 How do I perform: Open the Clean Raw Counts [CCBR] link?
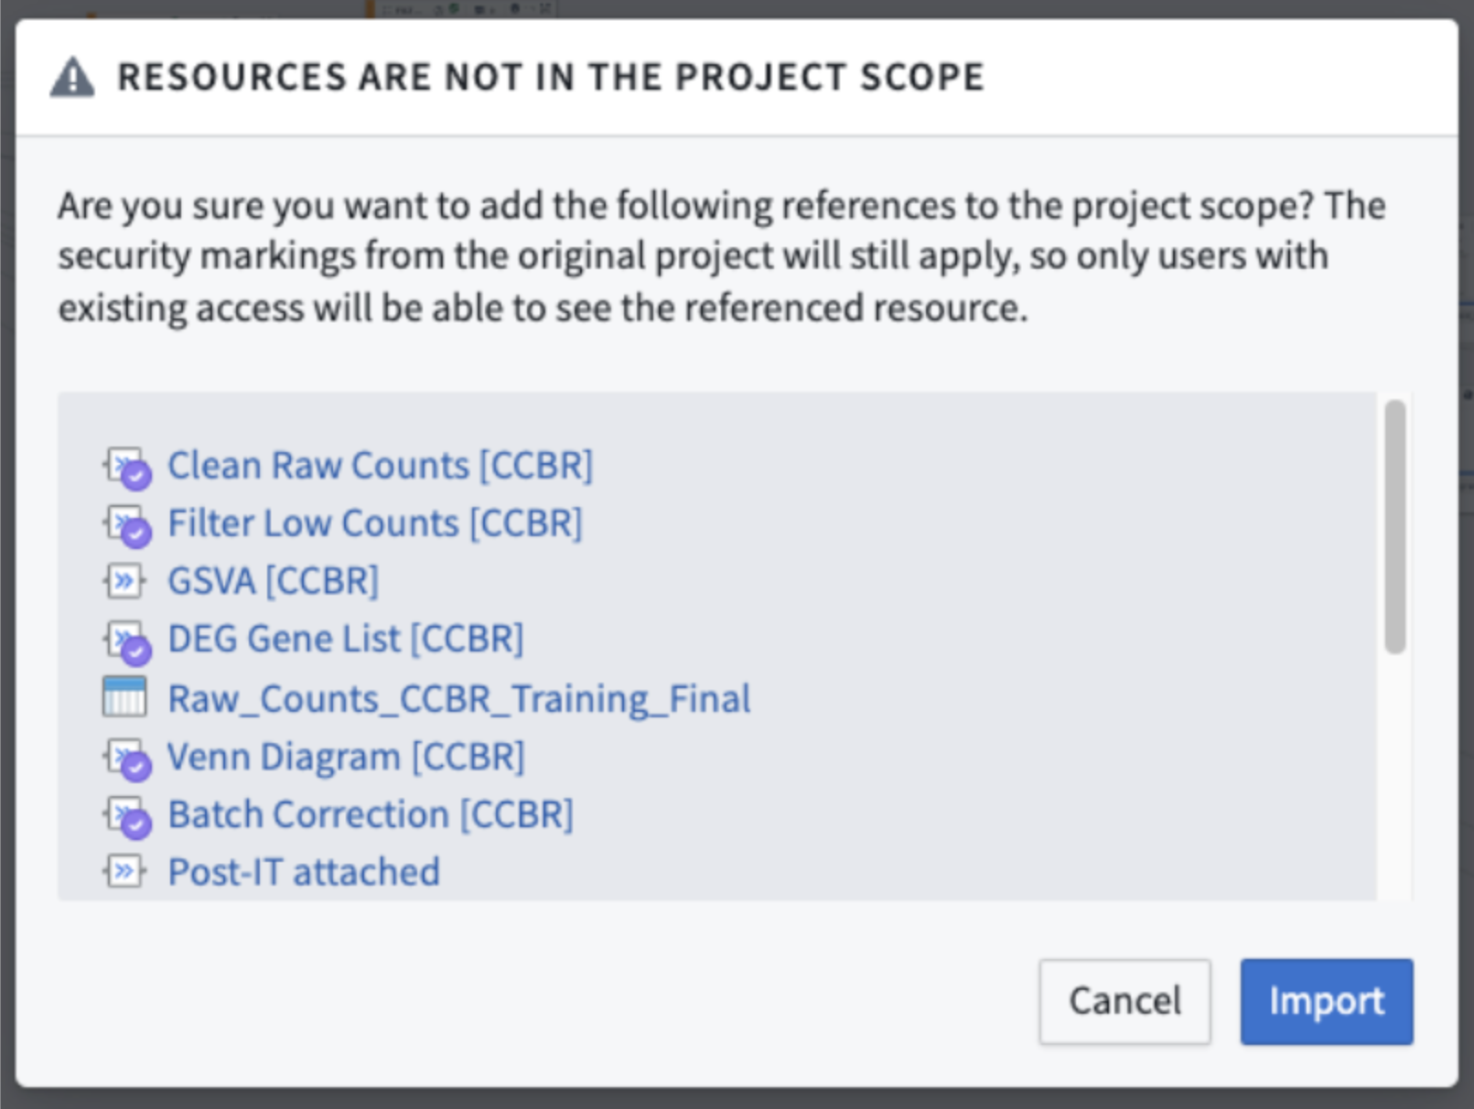[x=380, y=466]
